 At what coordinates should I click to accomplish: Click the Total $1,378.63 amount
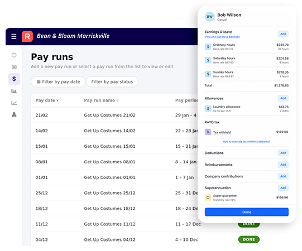(x=281, y=85)
